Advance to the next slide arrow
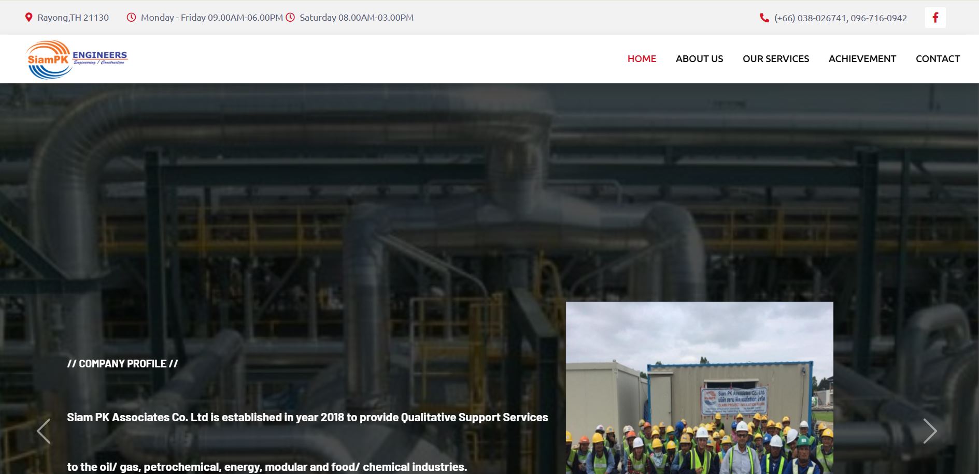Viewport: 979px width, 474px height. (930, 431)
